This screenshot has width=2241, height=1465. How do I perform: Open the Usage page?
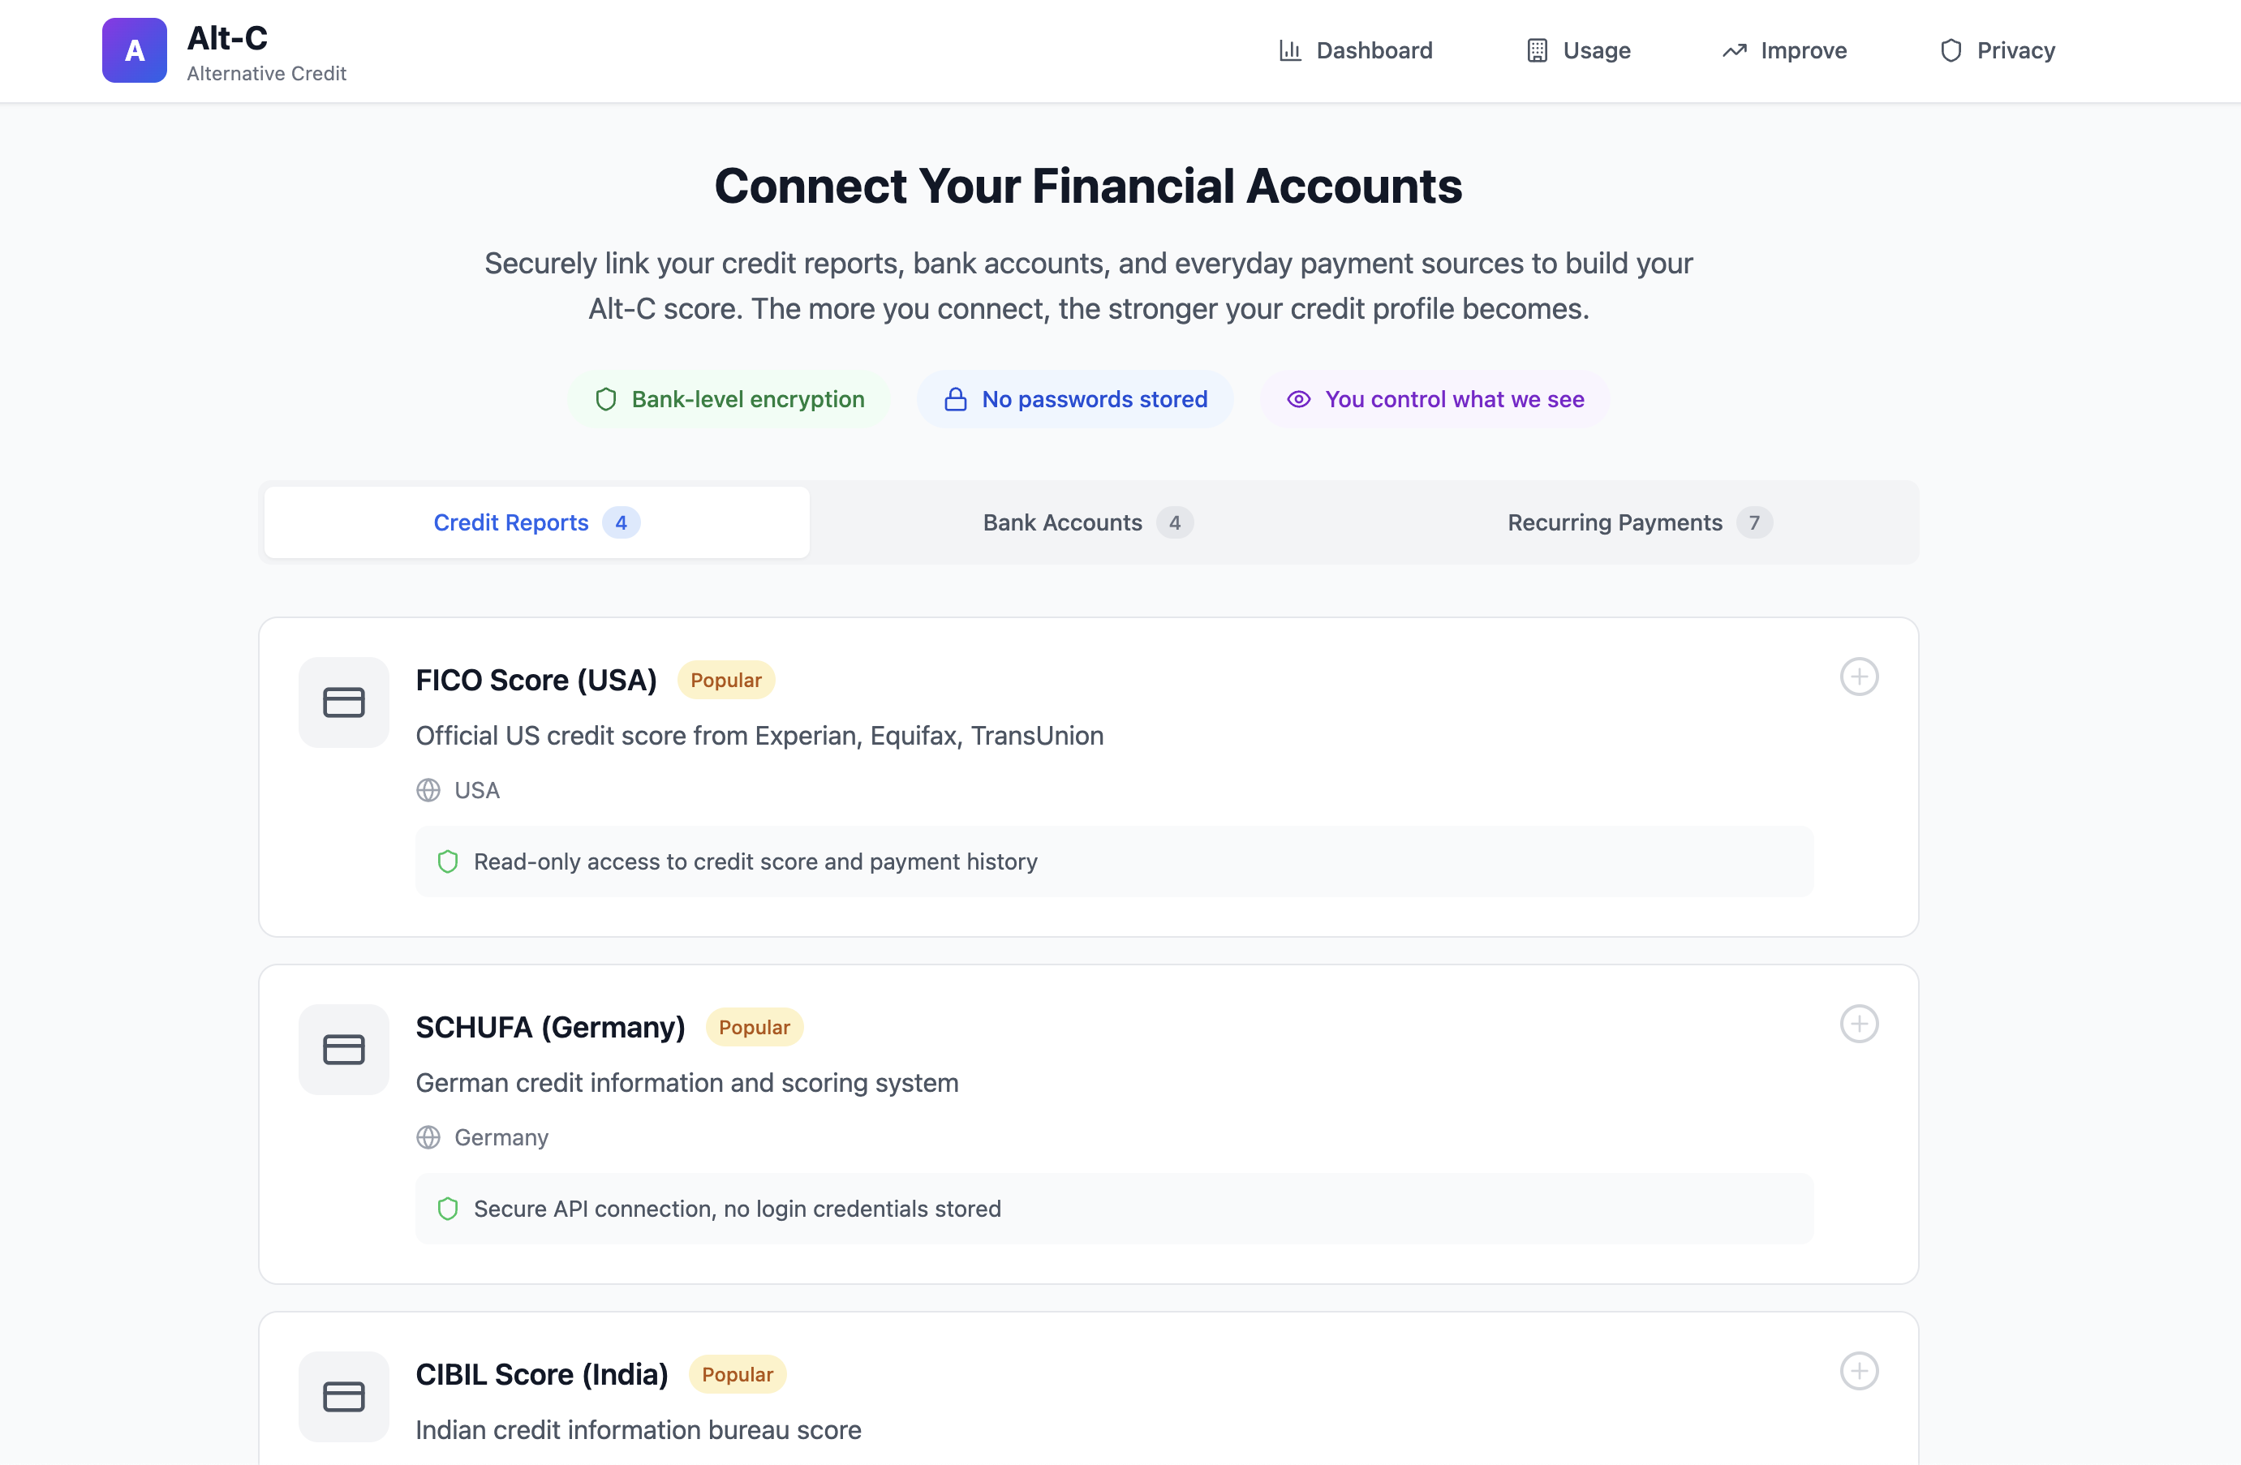pyautogui.click(x=1578, y=51)
